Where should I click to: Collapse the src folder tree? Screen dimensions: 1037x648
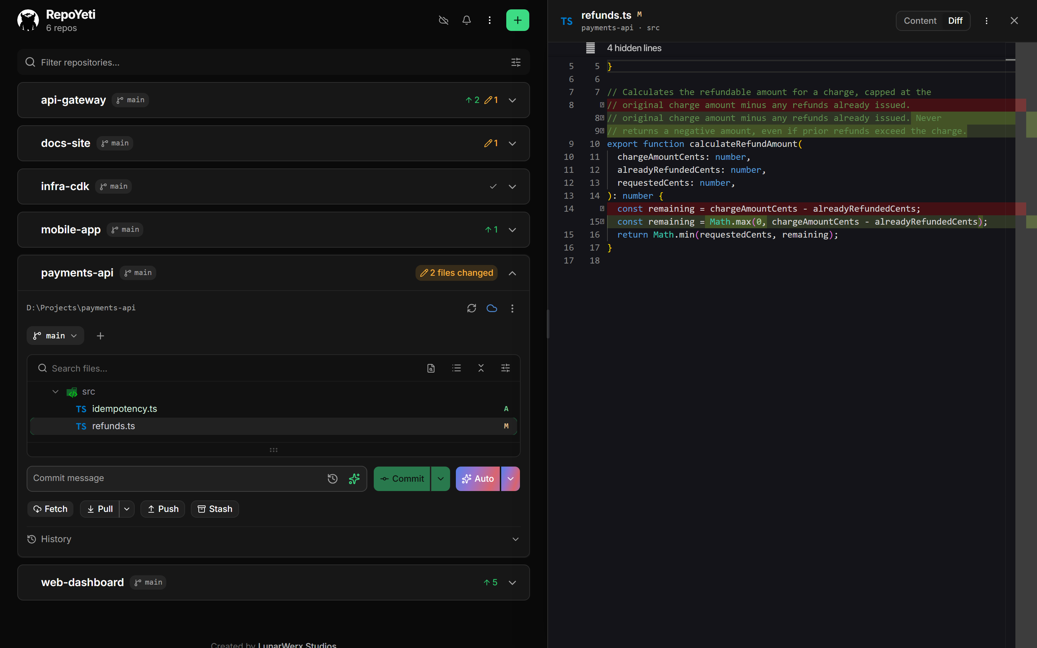click(55, 392)
